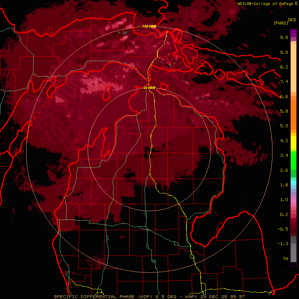The image size is (299, 299).
Task: Click the DKD label above color scale
Action: point(292,20)
